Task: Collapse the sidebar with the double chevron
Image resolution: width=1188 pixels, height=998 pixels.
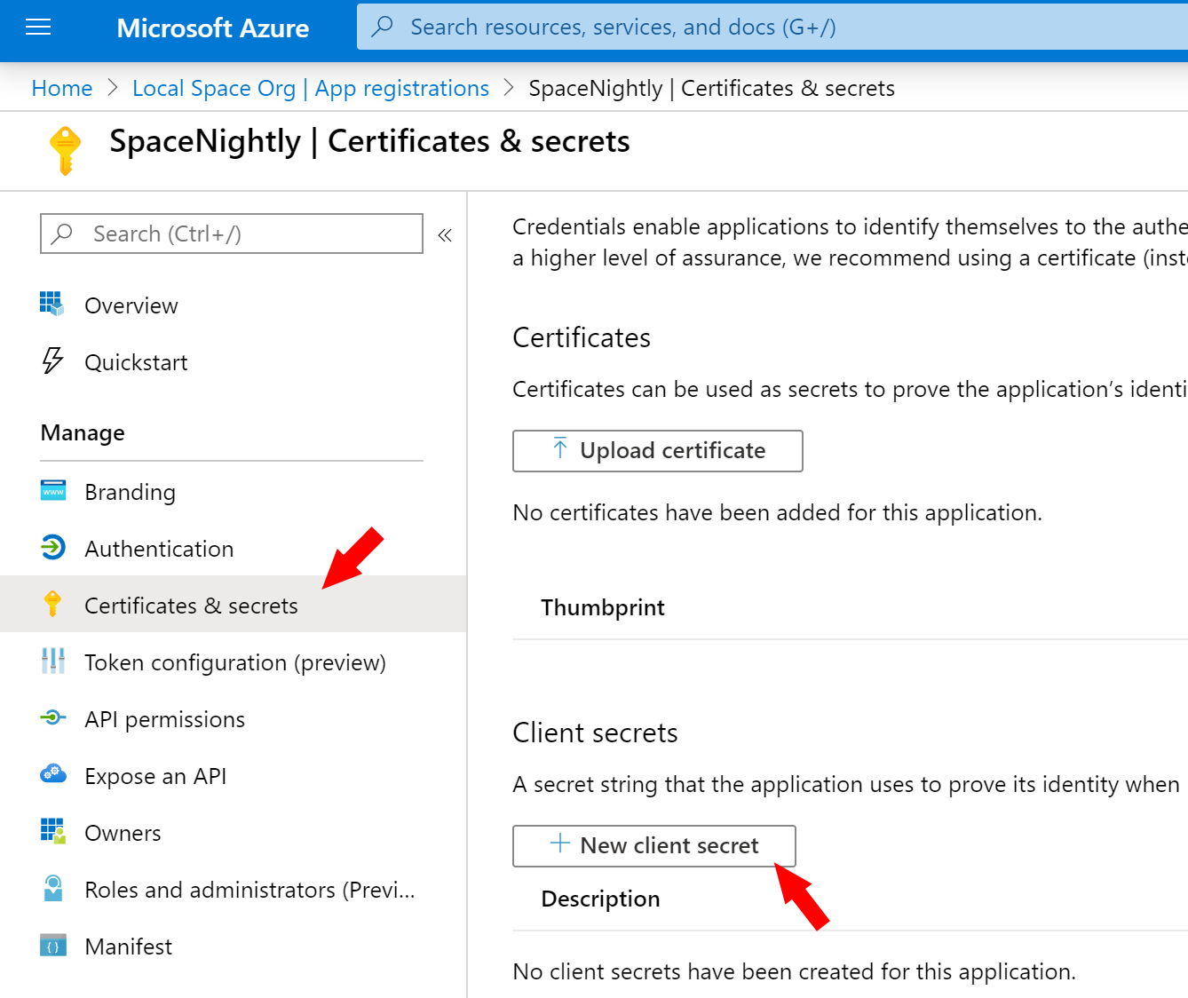Action: click(x=444, y=234)
